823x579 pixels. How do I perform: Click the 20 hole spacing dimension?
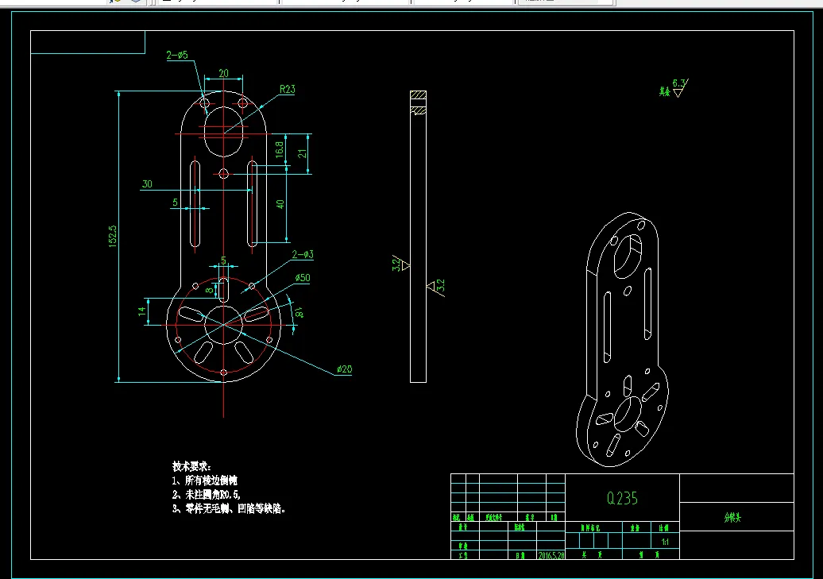[x=223, y=73]
